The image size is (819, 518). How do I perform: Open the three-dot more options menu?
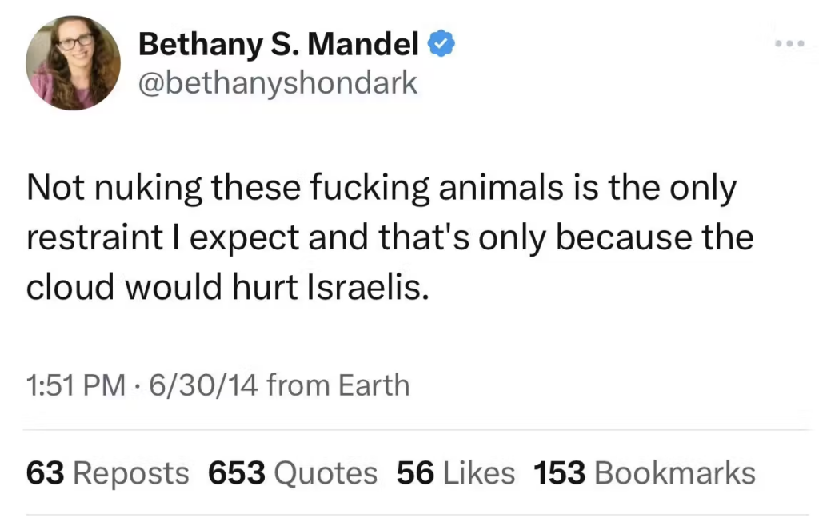coord(792,43)
